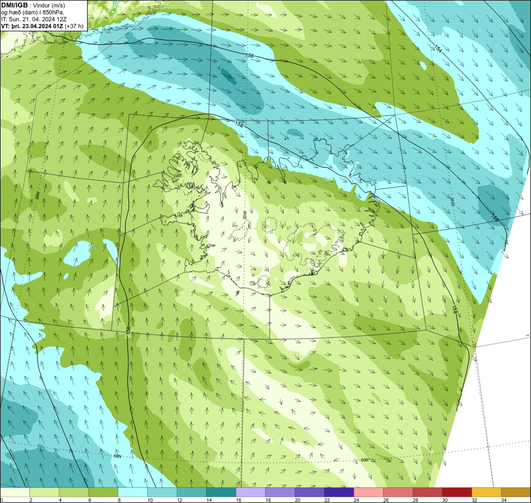
Task: Pick the 20–22 m/s violet legend swatch
Action: [310, 492]
